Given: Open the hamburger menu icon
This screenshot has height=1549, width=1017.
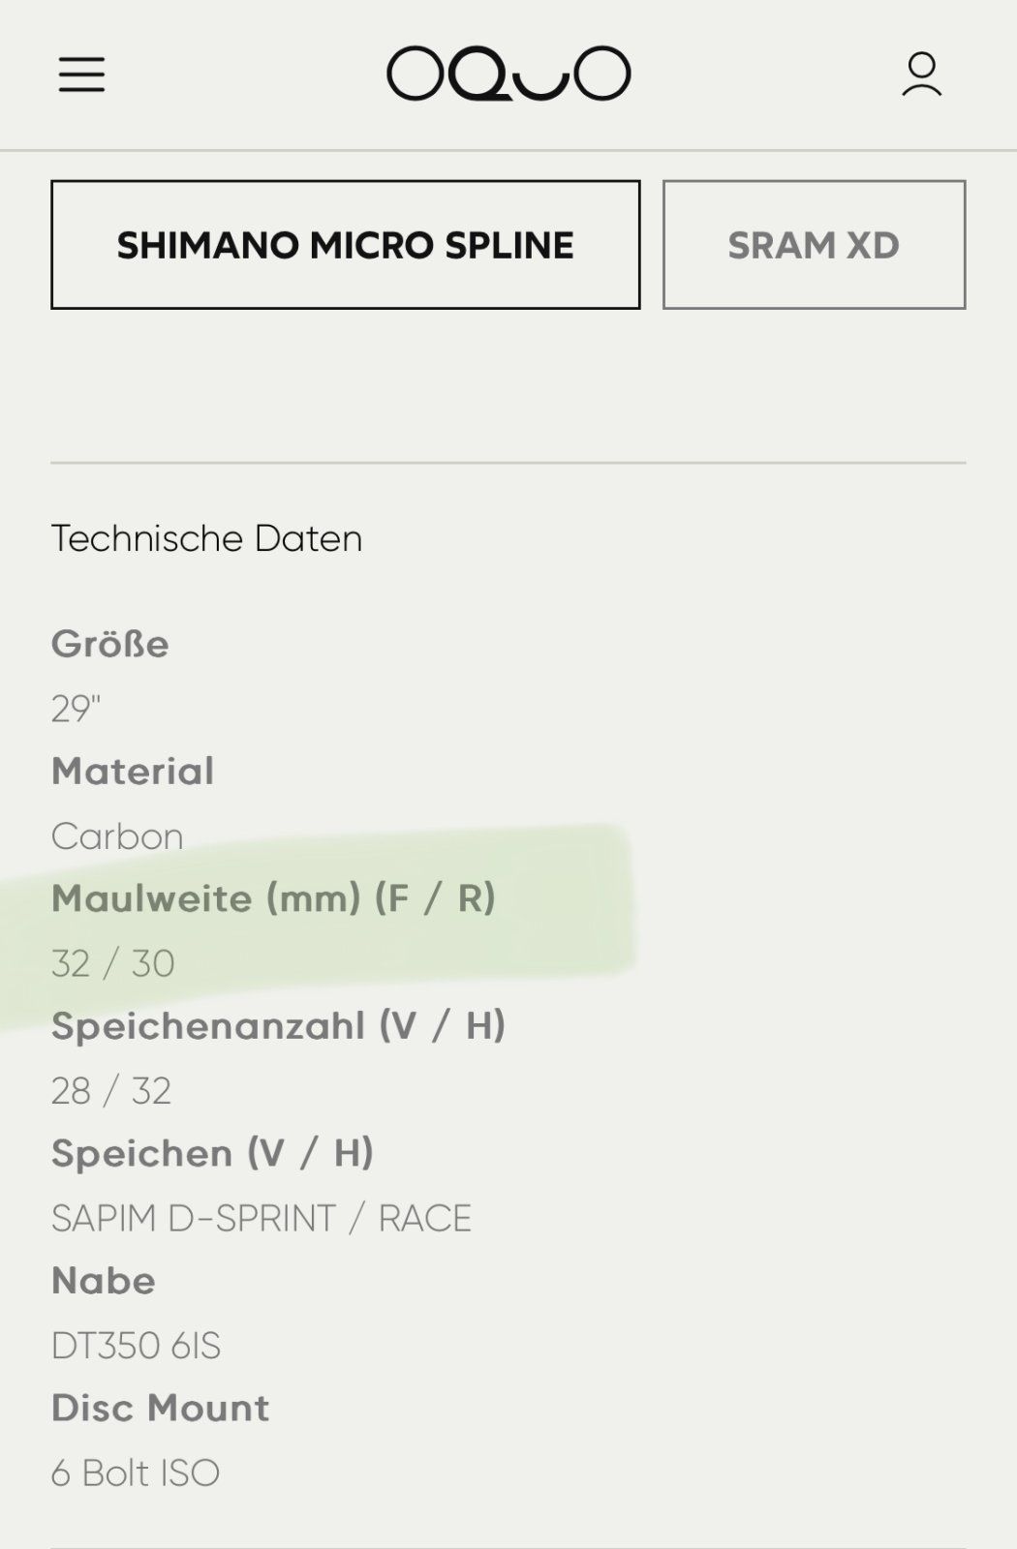Looking at the screenshot, I should 81,74.
